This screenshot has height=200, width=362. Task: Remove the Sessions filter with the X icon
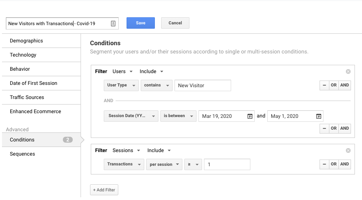pyautogui.click(x=348, y=150)
